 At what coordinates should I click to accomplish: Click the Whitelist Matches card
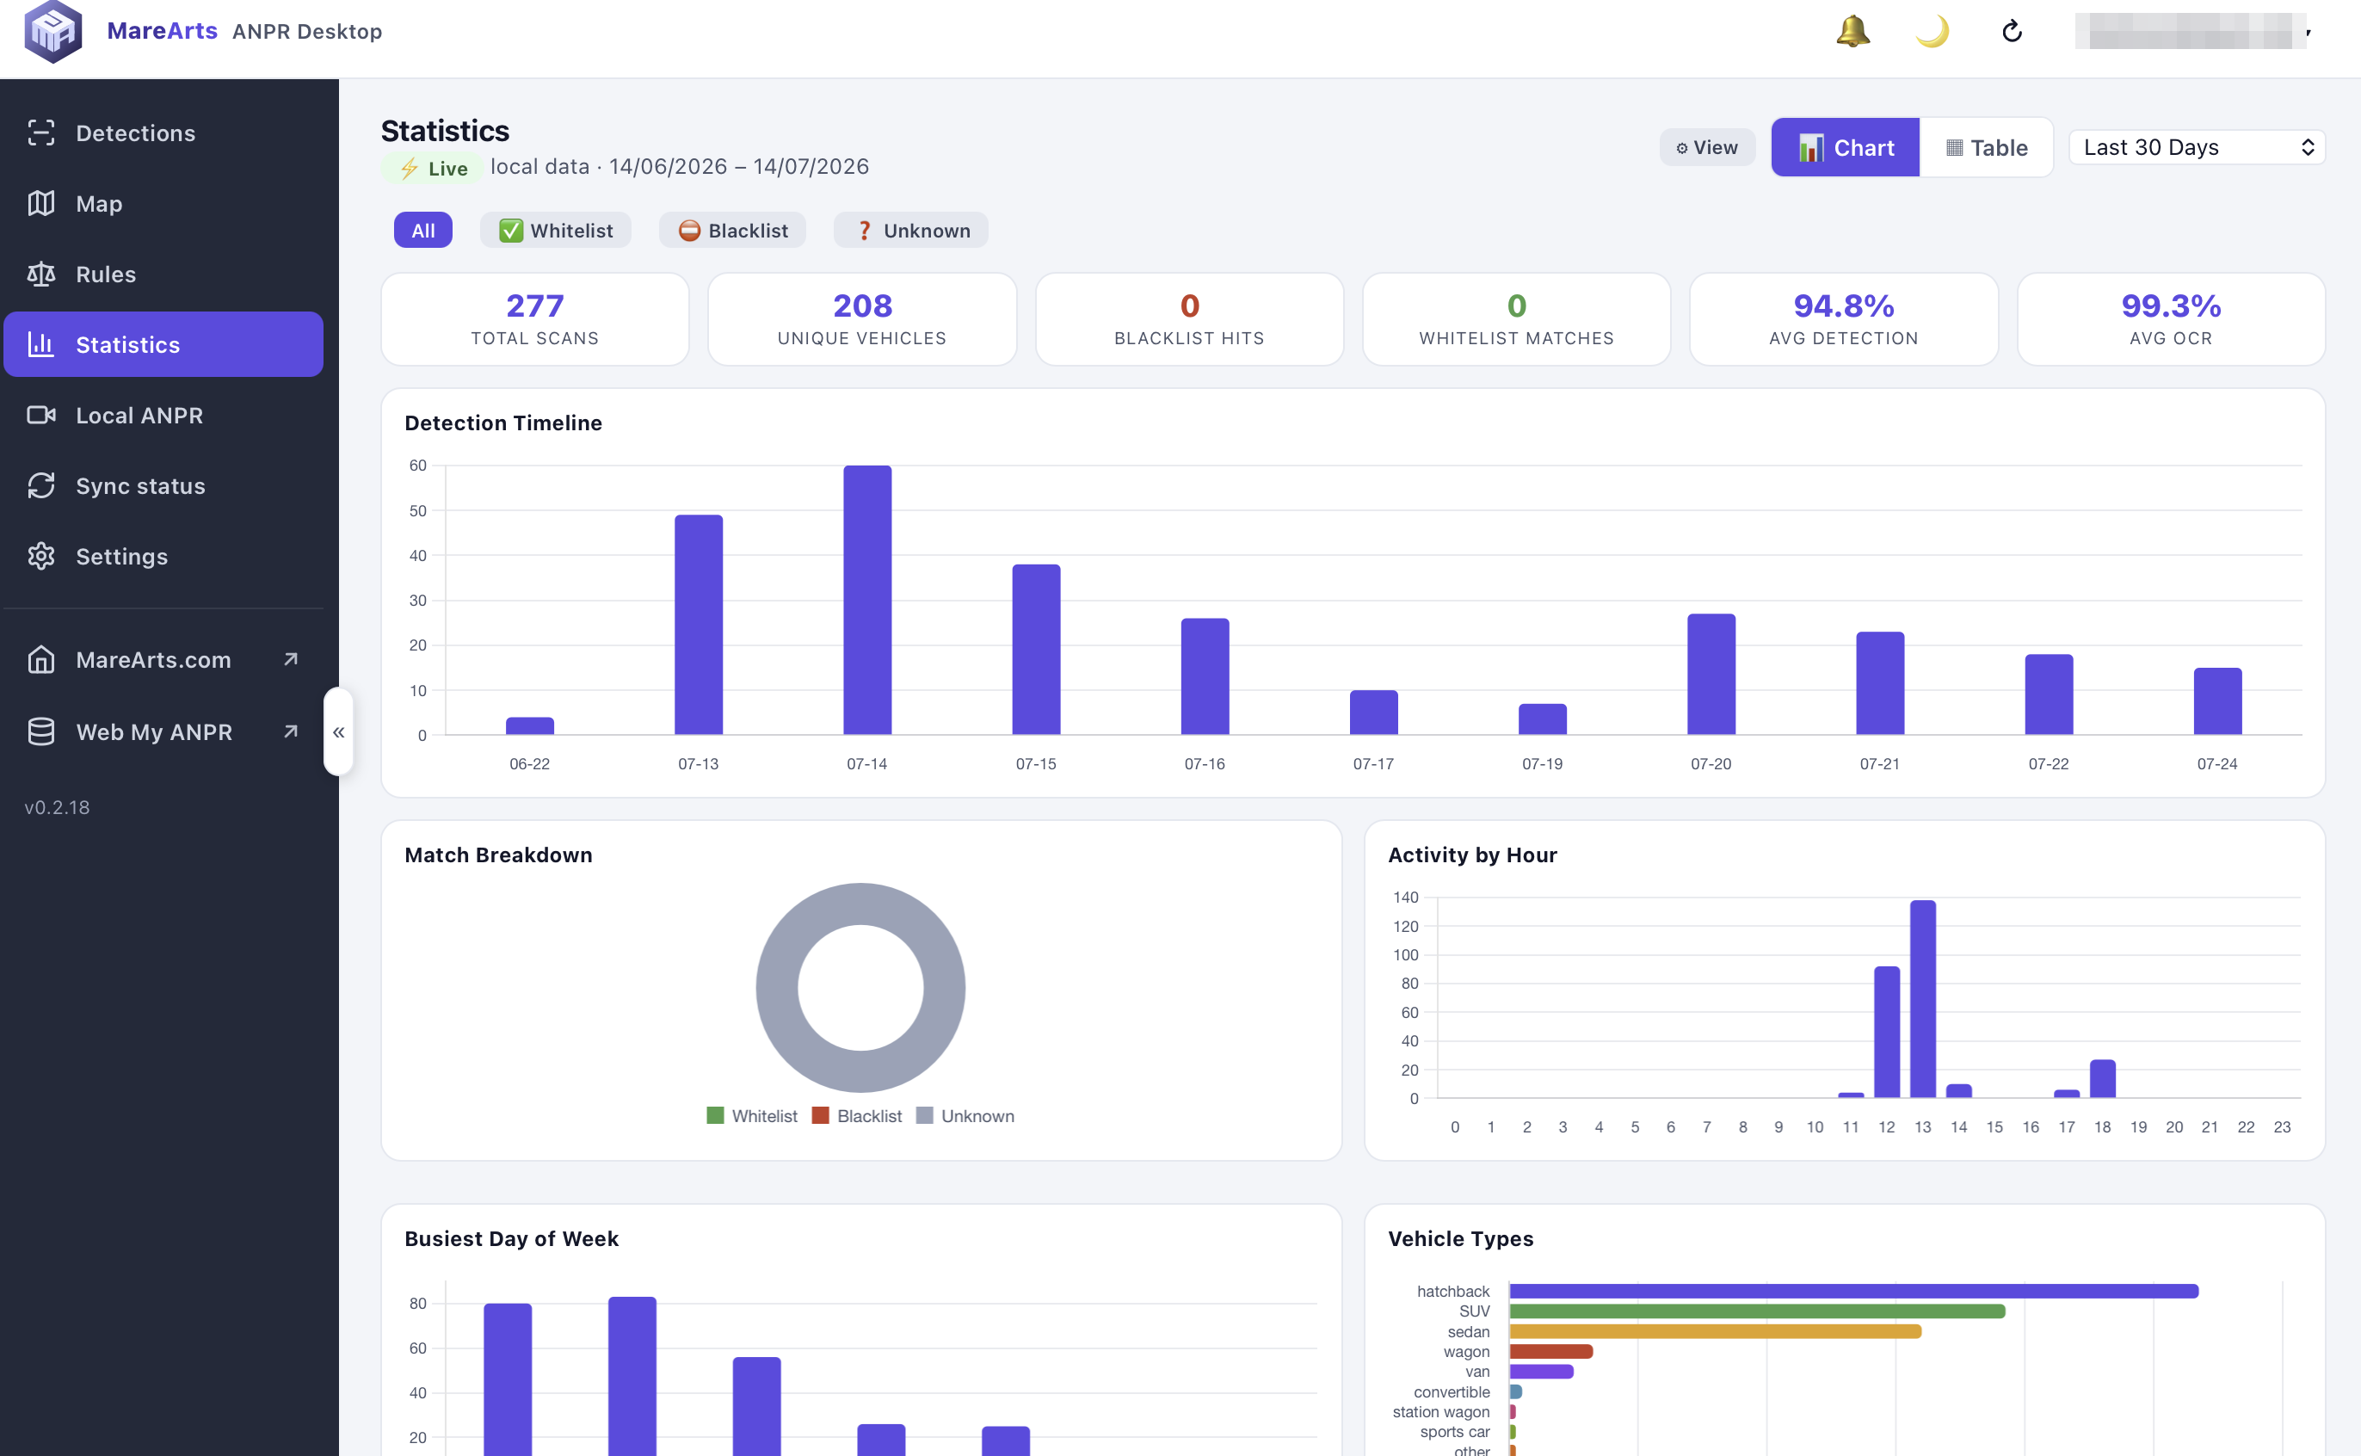[1517, 318]
